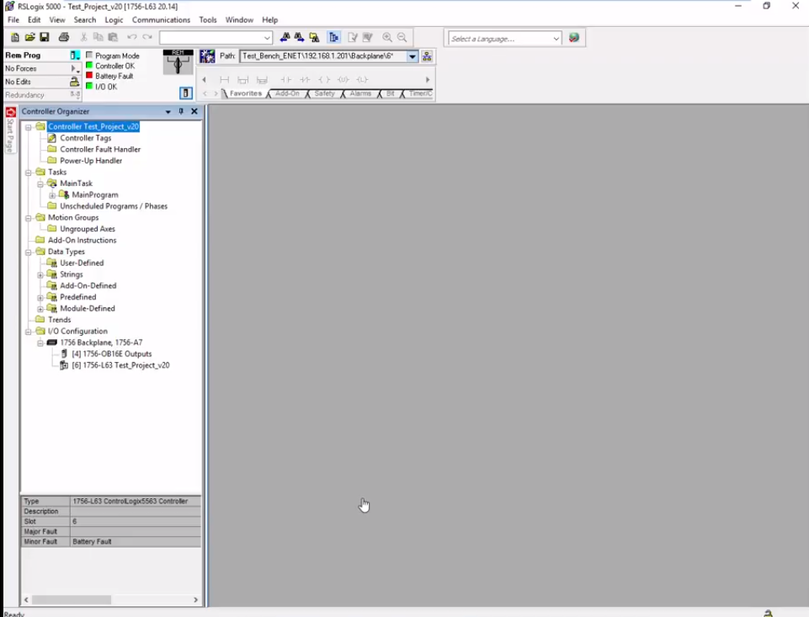Pin the Controller Organizer panel

coord(181,111)
